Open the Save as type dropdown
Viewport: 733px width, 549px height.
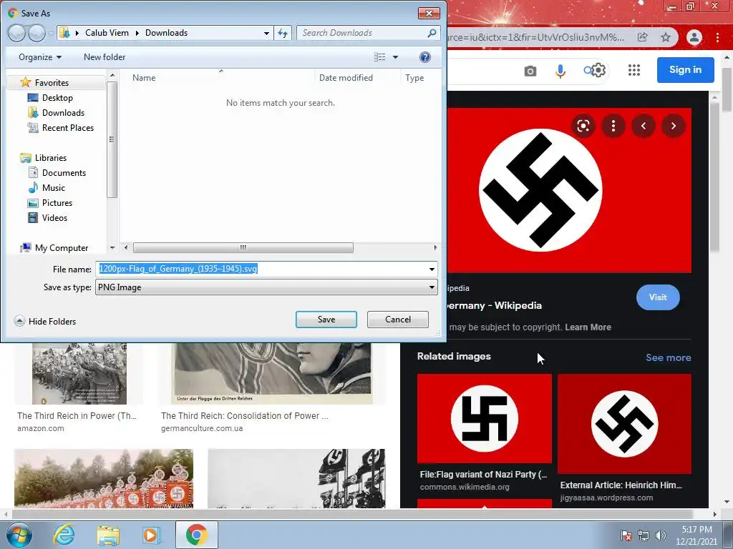(266, 287)
